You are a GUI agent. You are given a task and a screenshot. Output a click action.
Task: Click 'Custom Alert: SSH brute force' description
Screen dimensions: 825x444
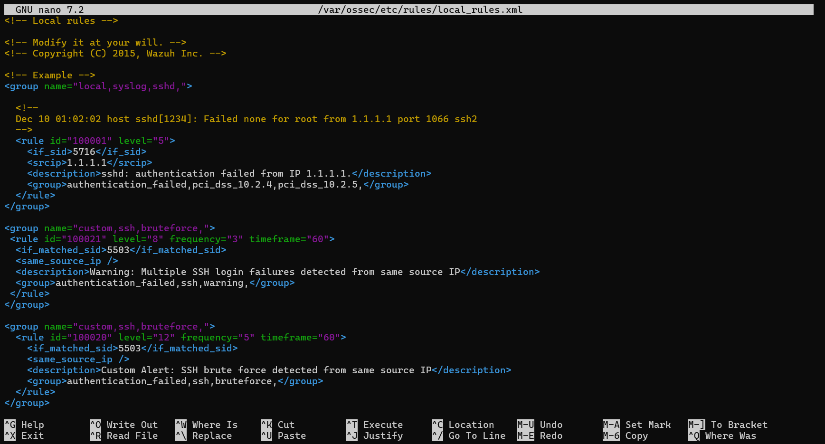[266, 370]
